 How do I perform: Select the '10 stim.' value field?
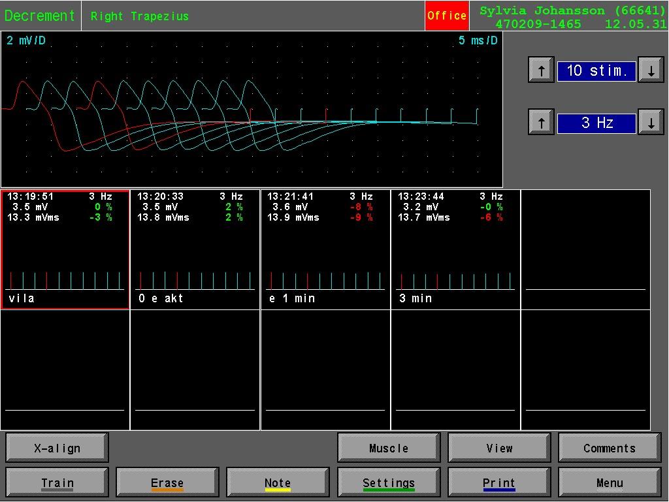point(596,71)
